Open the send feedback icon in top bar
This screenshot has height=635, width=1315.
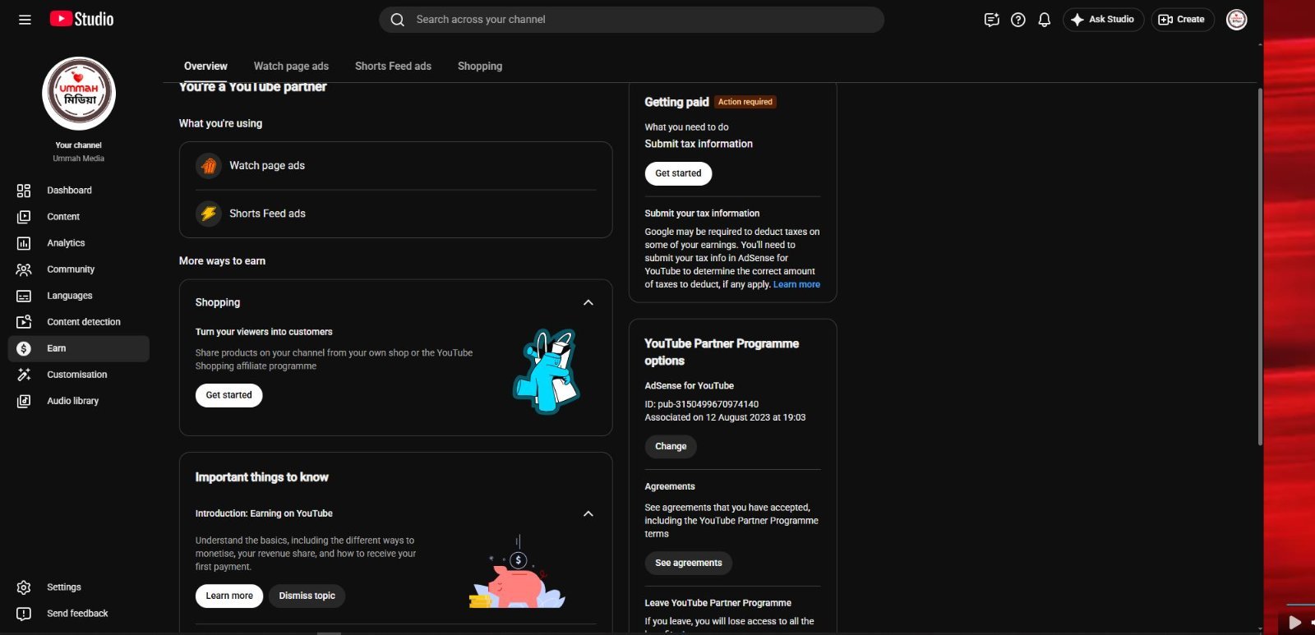[x=991, y=20]
